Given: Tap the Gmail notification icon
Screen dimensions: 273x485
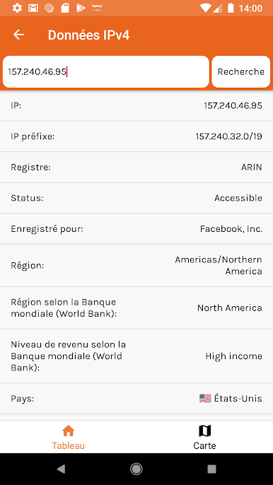Looking at the screenshot, I should tap(33, 8).
